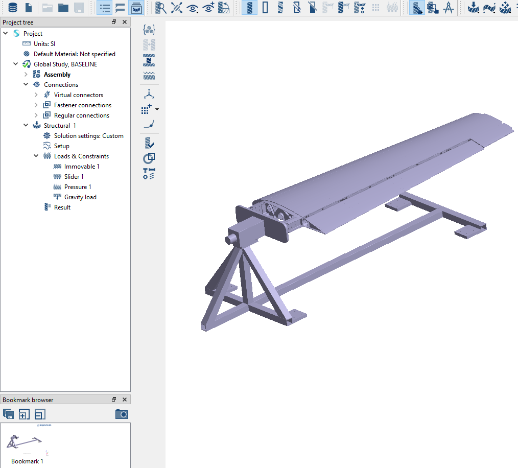Create a new project with the blank-page icon

point(29,8)
